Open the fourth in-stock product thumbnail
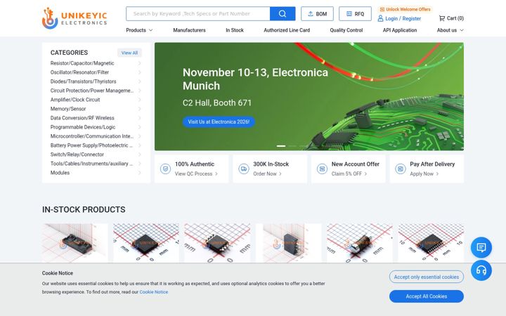 coord(289,243)
